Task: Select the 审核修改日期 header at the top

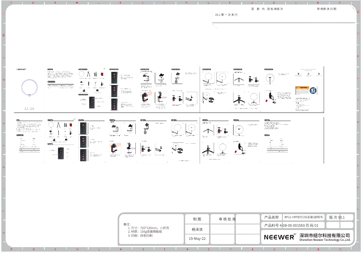Action: pos(326,9)
